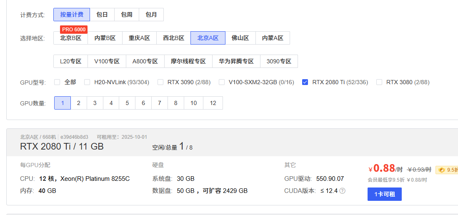
Task: Click the PRO 6000 red badge
Action: coord(74,30)
